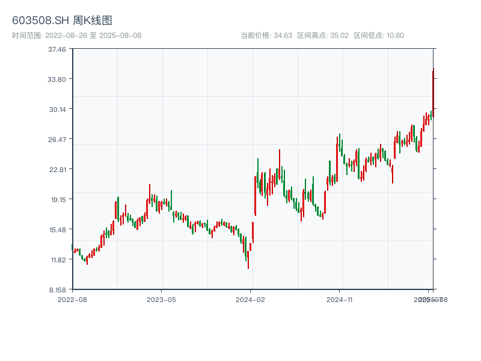The image size is (481, 361).
Task: Select the 33.80 price axis label
Action: click(x=57, y=79)
